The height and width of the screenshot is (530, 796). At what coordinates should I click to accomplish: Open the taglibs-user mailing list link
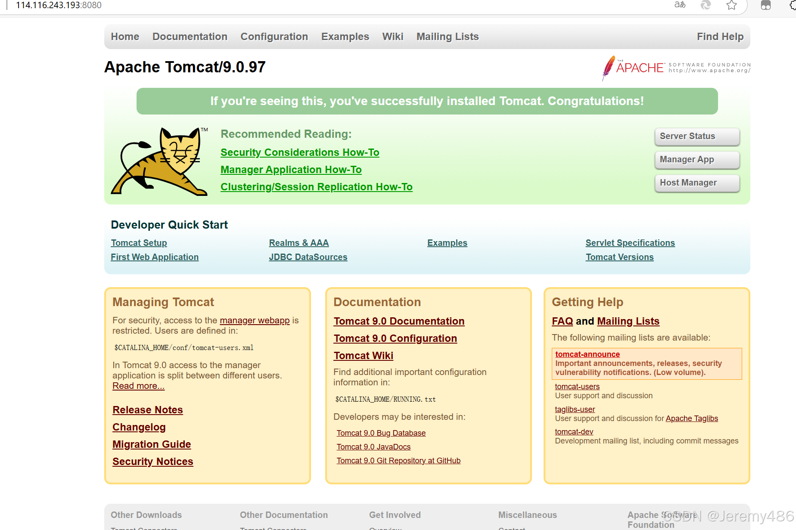575,409
